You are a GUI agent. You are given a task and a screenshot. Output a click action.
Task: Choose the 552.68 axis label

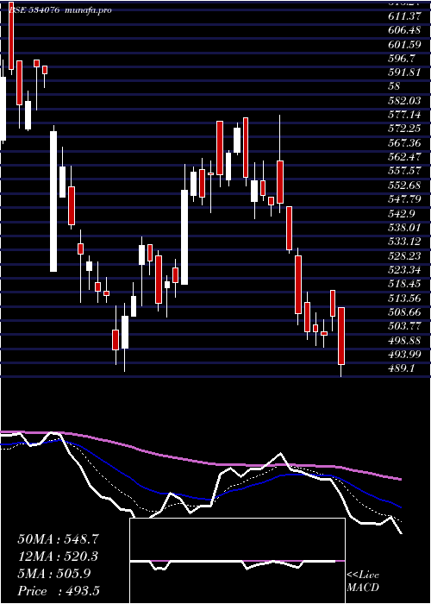click(x=404, y=186)
